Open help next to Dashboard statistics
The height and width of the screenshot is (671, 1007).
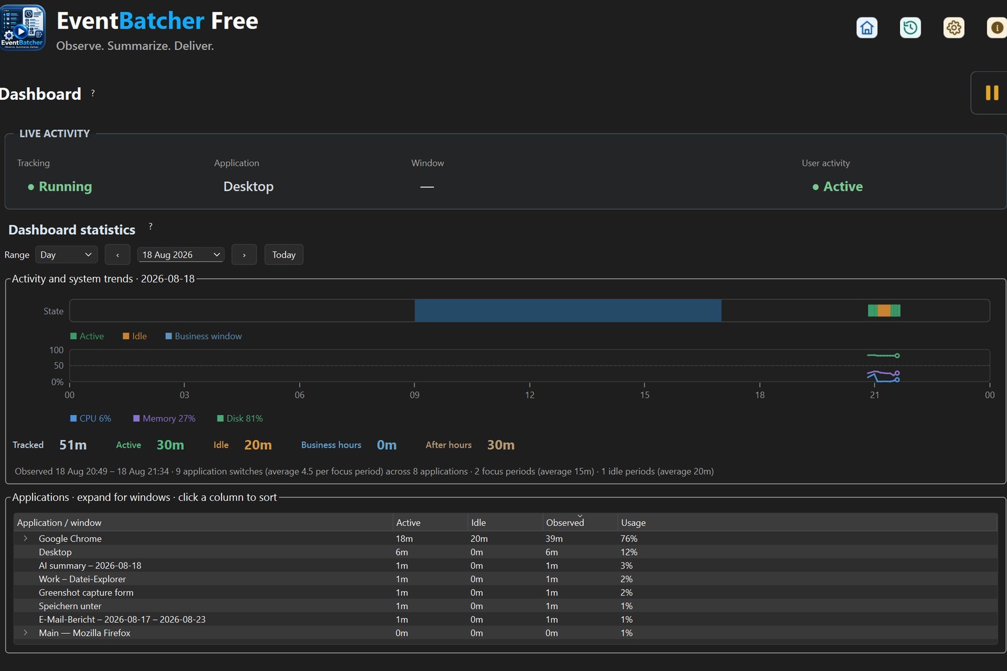pos(150,226)
